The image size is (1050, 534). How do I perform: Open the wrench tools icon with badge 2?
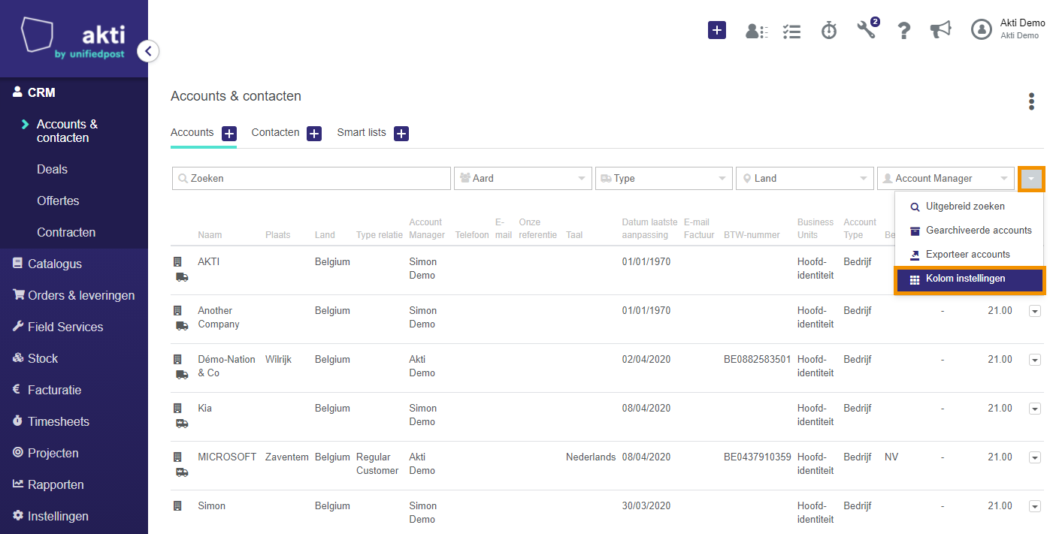pyautogui.click(x=867, y=29)
